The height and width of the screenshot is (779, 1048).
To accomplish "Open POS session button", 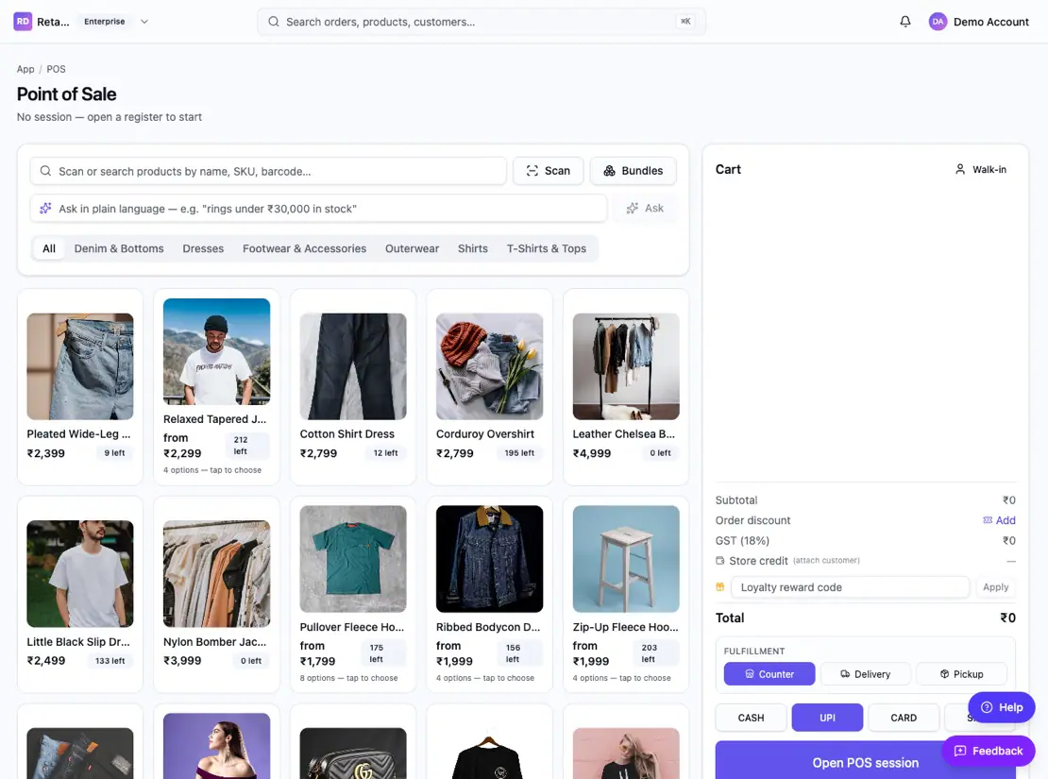I will [x=865, y=762].
